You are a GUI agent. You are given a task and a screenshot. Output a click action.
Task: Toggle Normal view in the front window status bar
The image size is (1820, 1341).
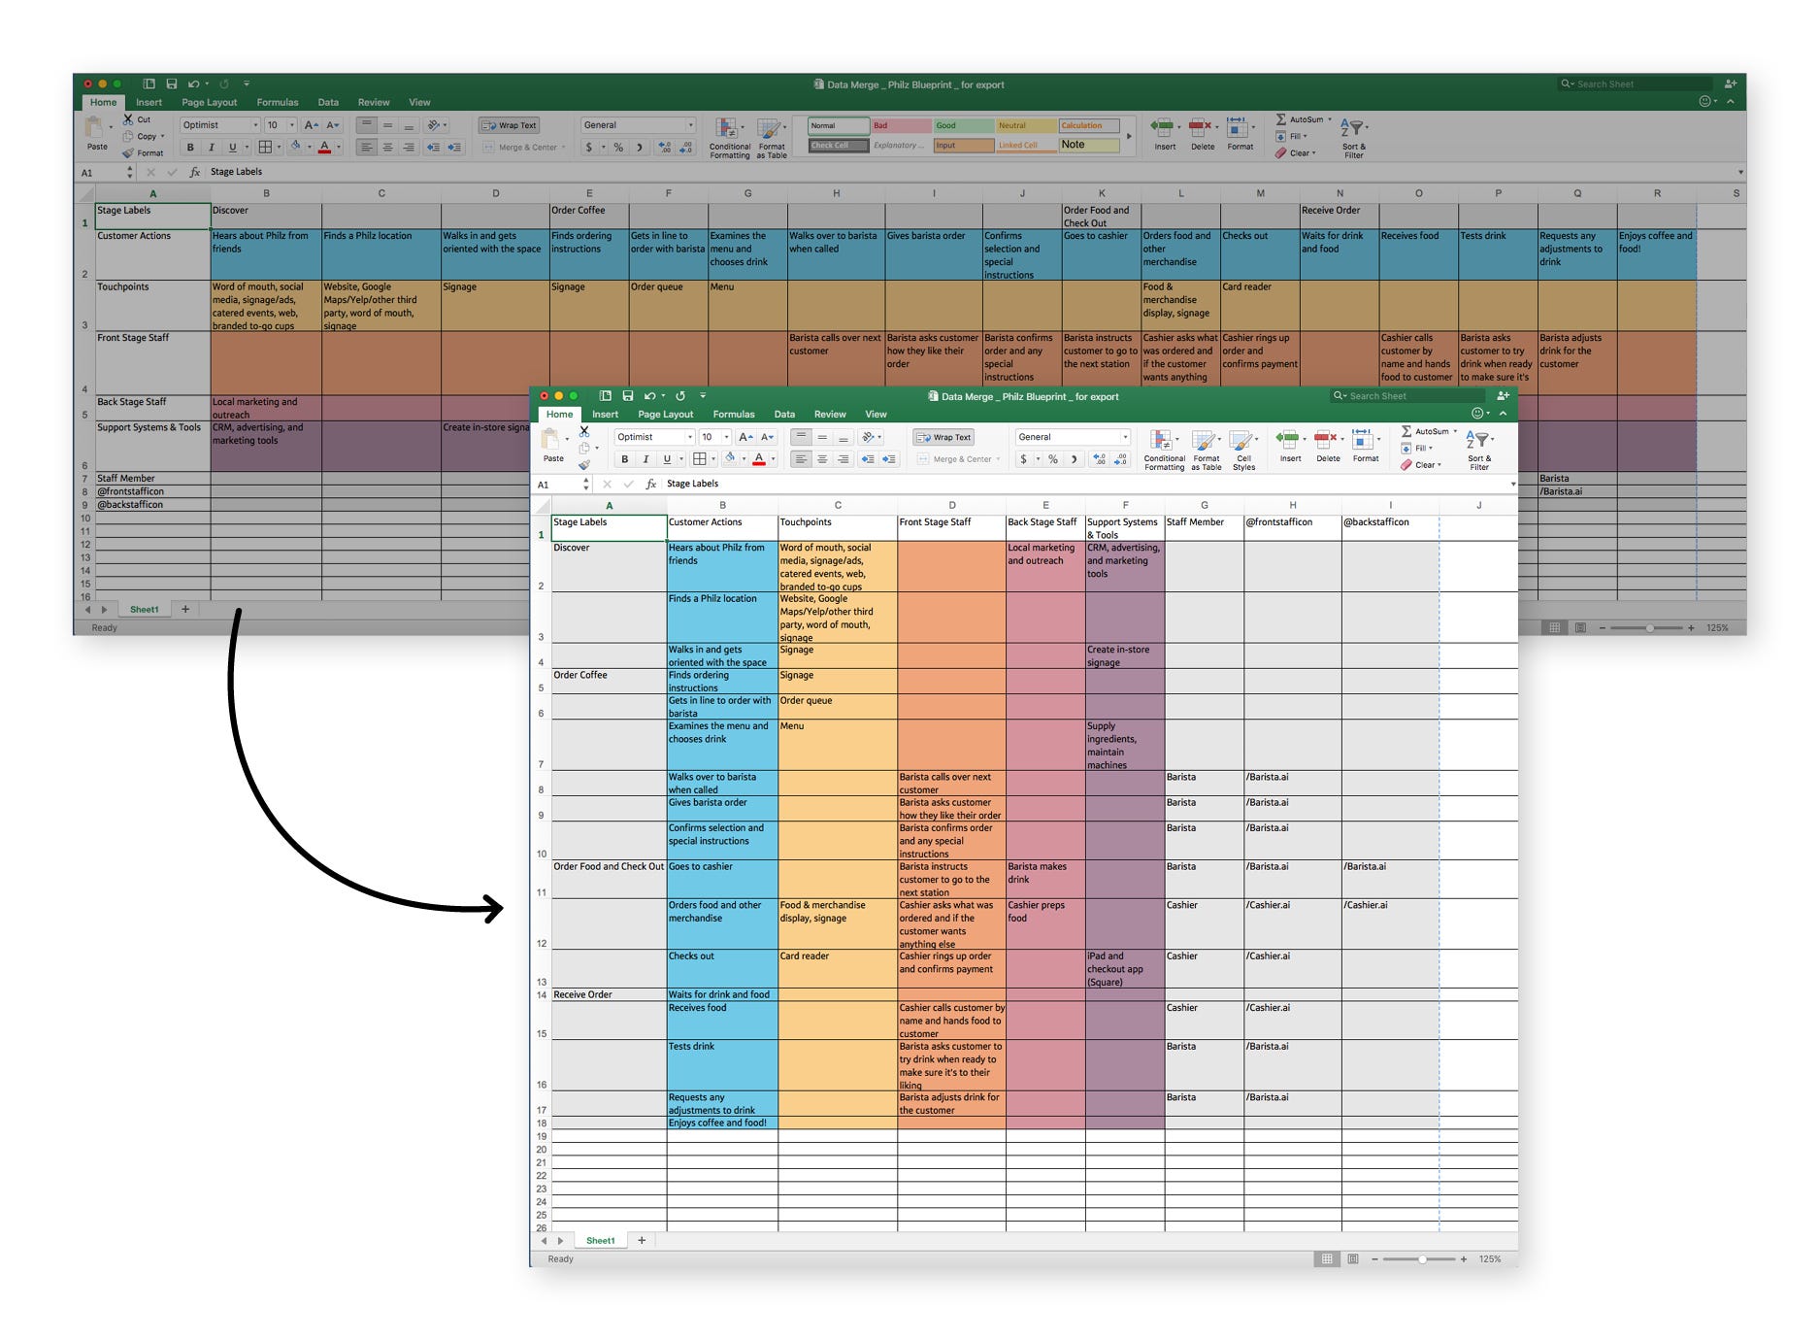pos(1326,1258)
